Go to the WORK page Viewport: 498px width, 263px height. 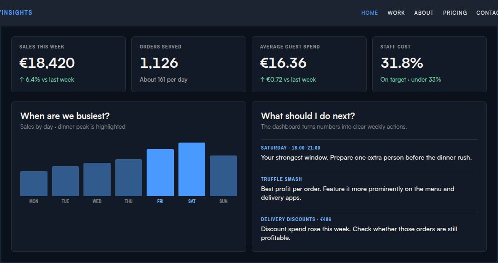point(396,13)
